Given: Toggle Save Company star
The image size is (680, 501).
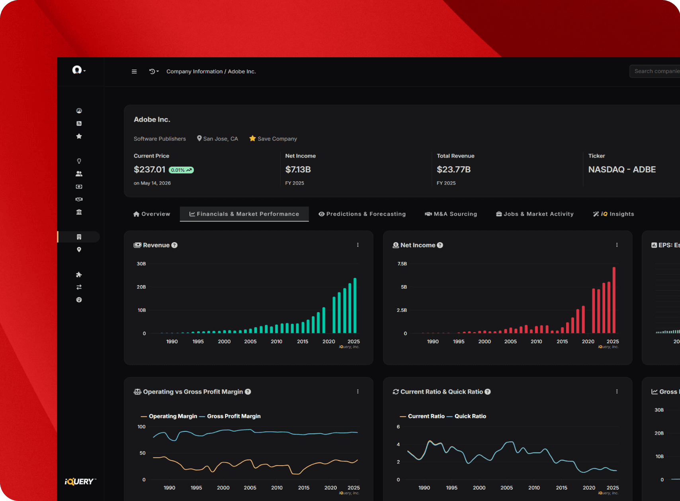Looking at the screenshot, I should (x=252, y=138).
